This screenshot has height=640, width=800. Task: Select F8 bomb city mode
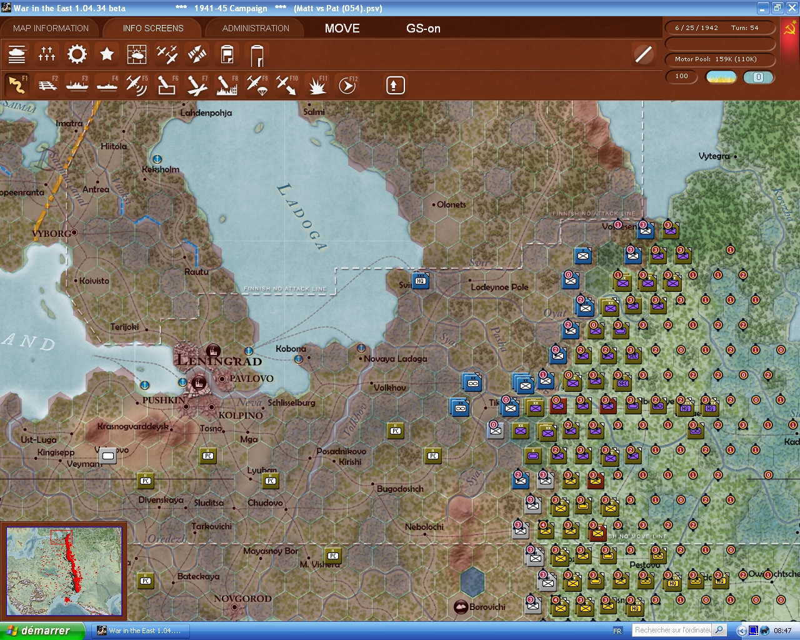(227, 84)
